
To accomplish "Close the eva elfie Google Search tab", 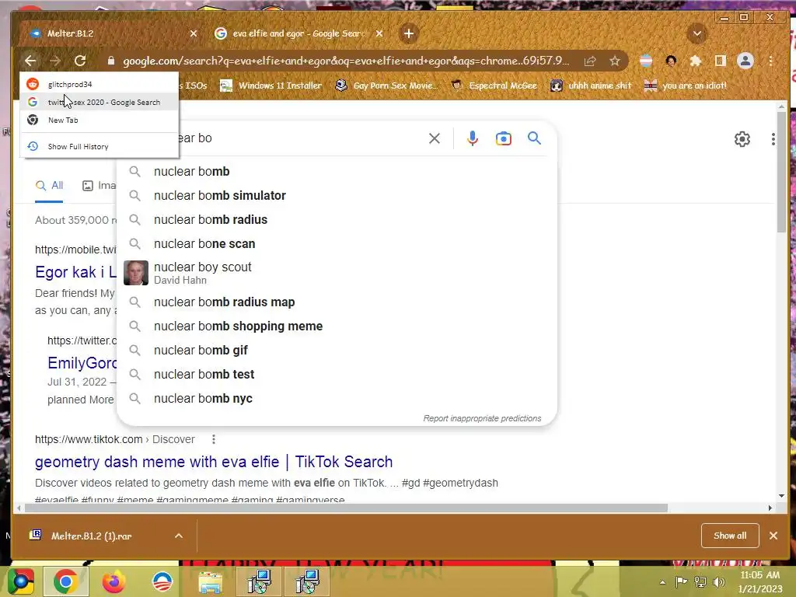I will tap(379, 33).
